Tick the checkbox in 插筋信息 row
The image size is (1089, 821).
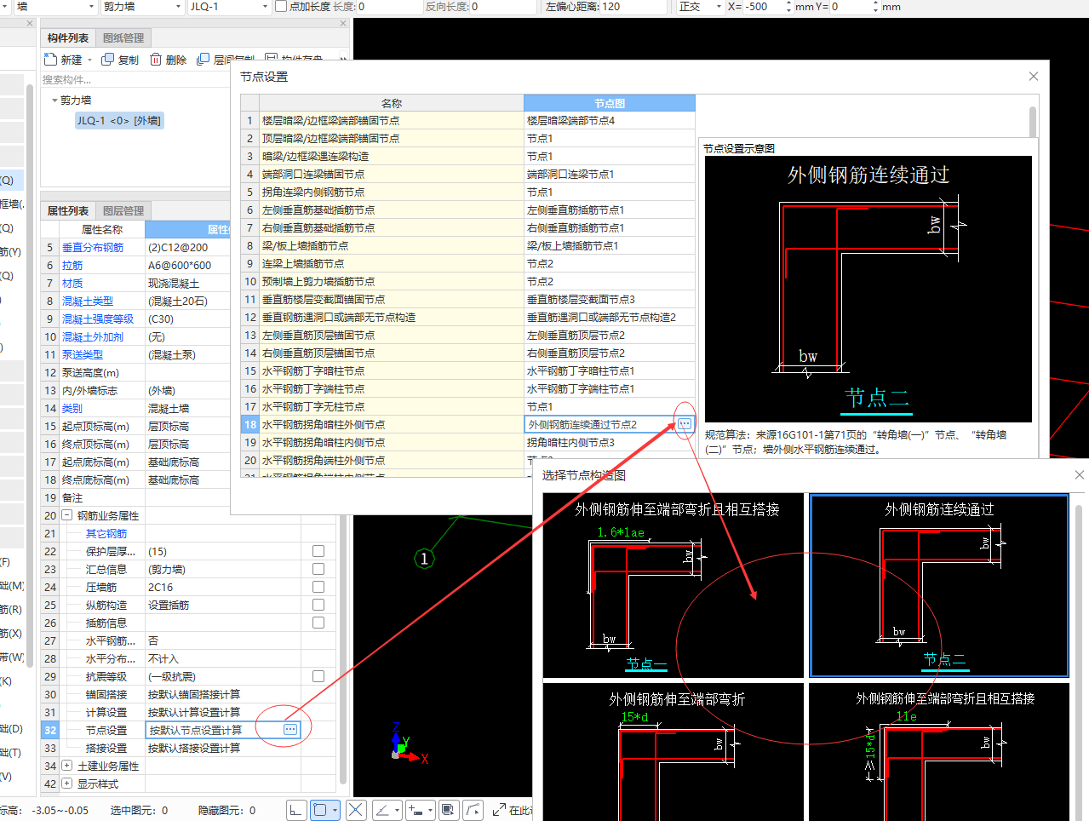click(x=318, y=623)
